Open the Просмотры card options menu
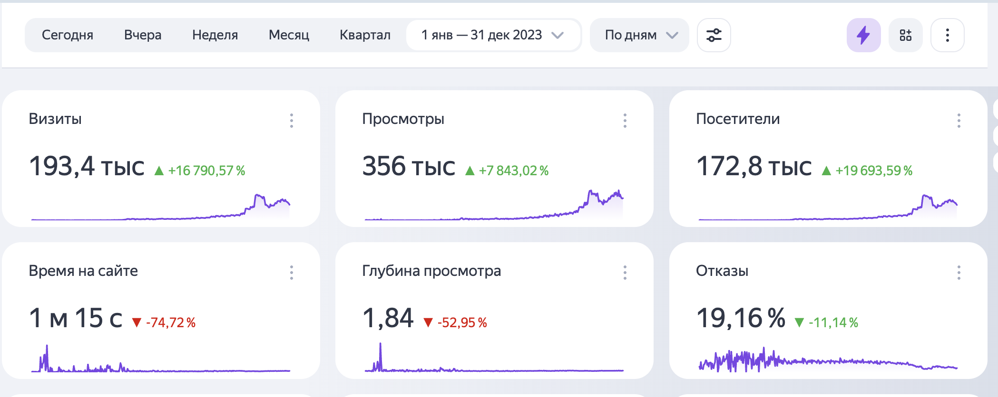Viewport: 998px width, 397px height. 625,121
